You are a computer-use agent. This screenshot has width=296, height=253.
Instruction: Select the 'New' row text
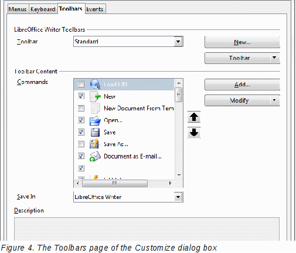point(110,96)
